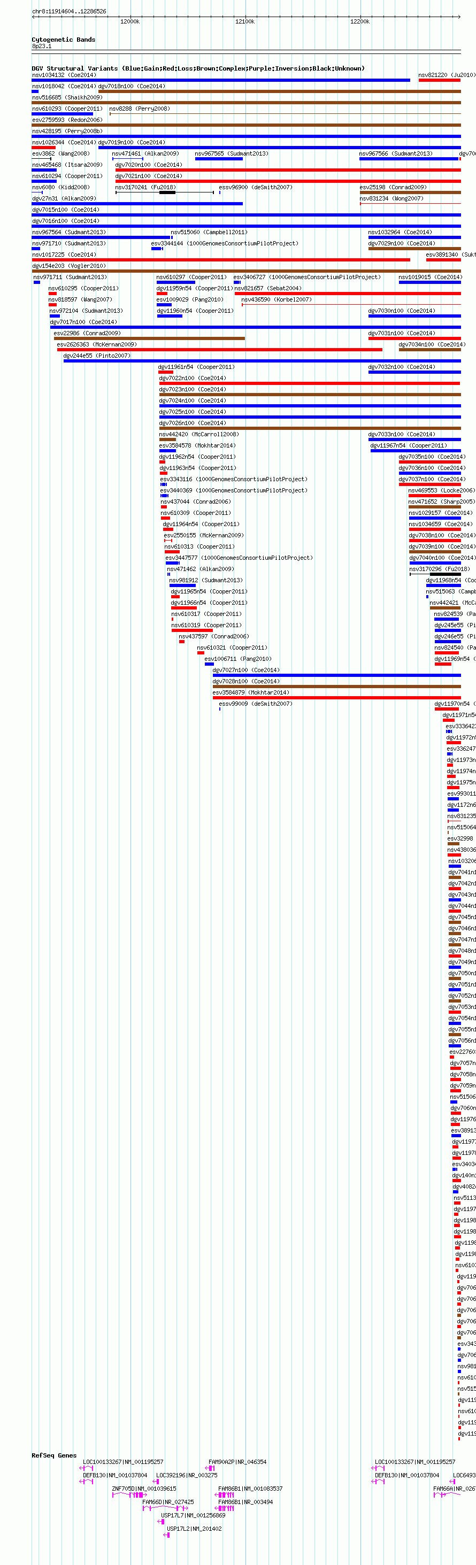
Task: Open gene FAM90A2P|NR_046354
Action: tap(237, 1462)
